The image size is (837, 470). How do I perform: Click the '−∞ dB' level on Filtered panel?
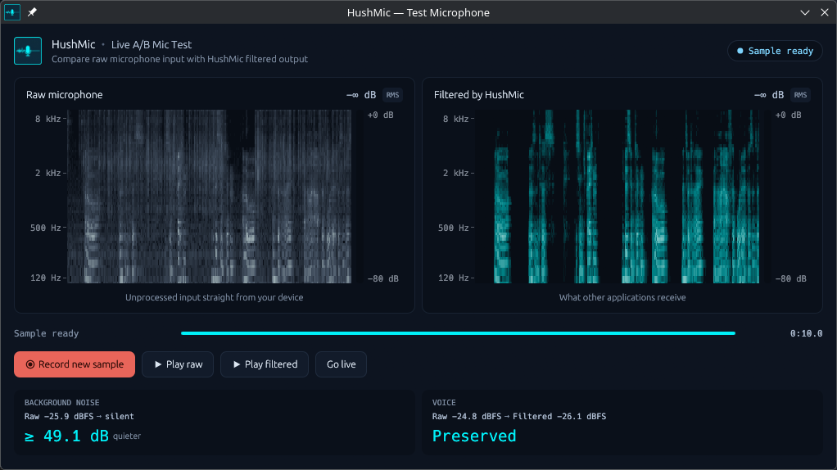[x=769, y=95]
